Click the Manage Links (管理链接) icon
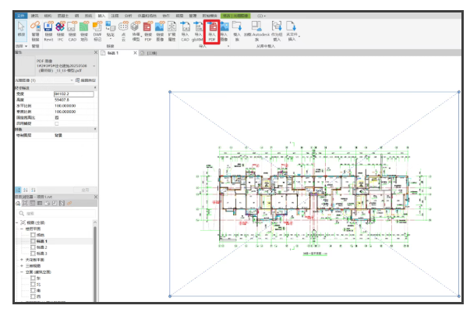Screen dimensions: 470x309 click(35, 31)
